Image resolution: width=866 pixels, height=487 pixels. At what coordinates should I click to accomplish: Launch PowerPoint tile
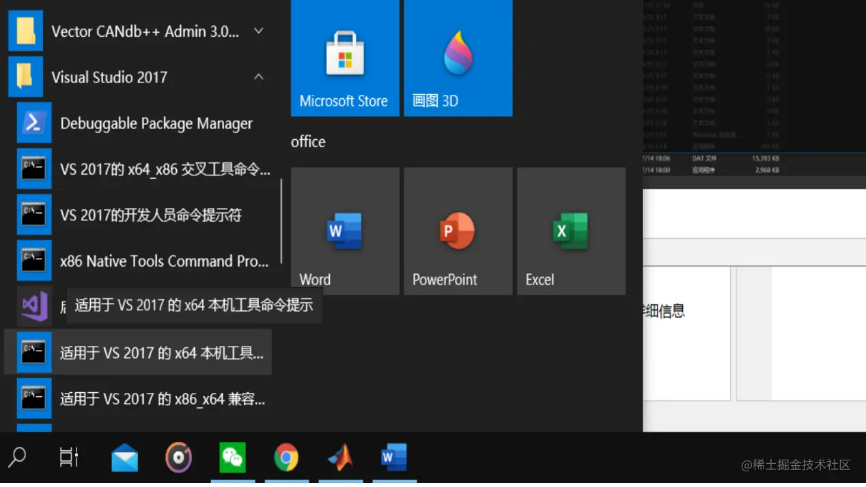click(x=457, y=231)
